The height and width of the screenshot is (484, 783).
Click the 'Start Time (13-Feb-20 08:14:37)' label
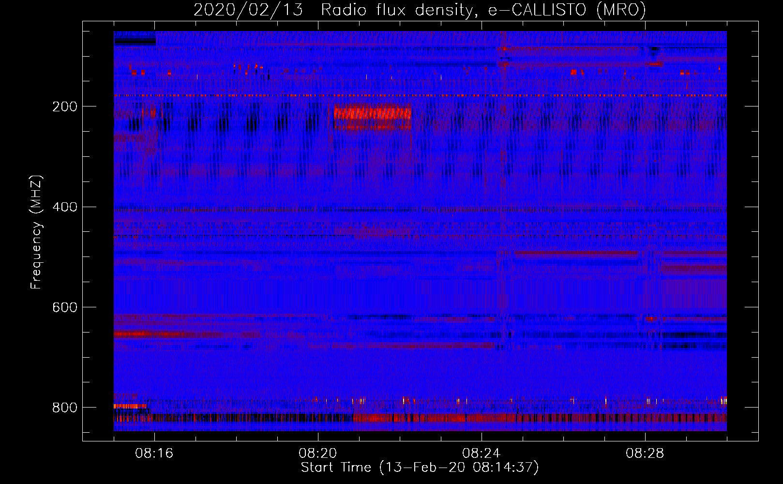click(420, 467)
